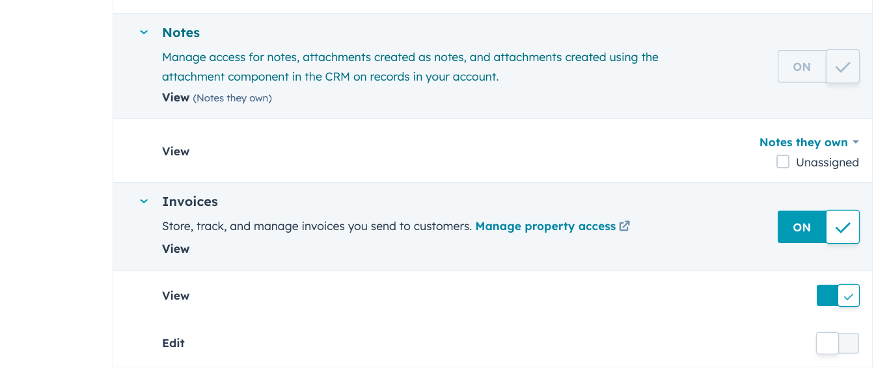Click the checkmark icon on Invoices toggle
The width and height of the screenshot is (889, 377).
point(843,227)
